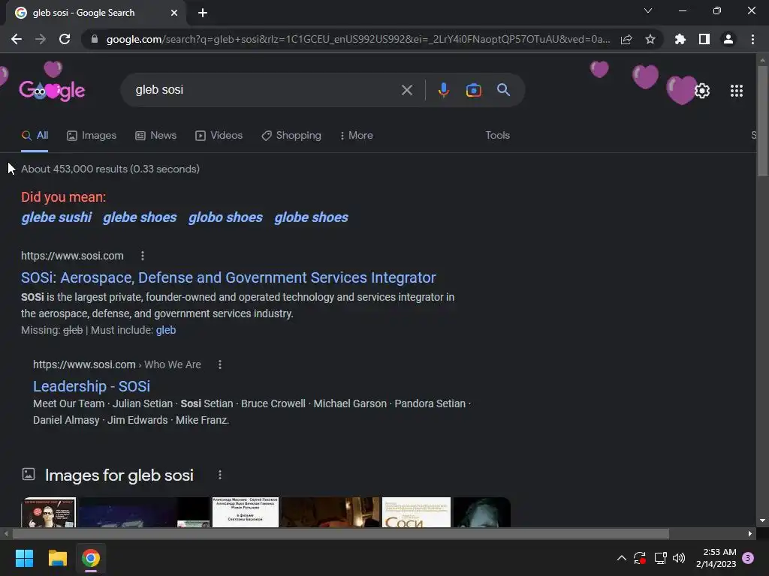The width and height of the screenshot is (769, 576).
Task: Click the vertical page scrollbar
Action: click(x=762, y=121)
